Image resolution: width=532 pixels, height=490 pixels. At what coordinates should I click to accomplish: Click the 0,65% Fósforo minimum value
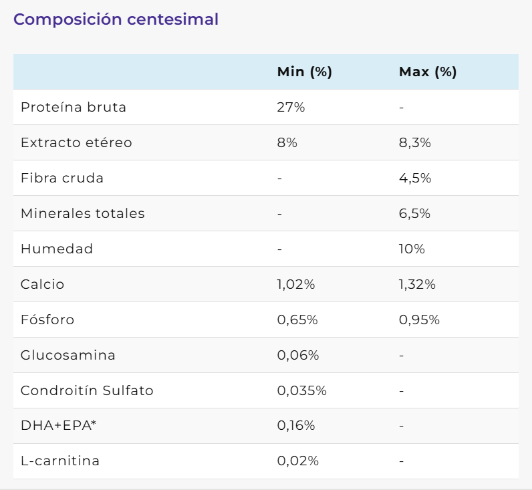297,320
